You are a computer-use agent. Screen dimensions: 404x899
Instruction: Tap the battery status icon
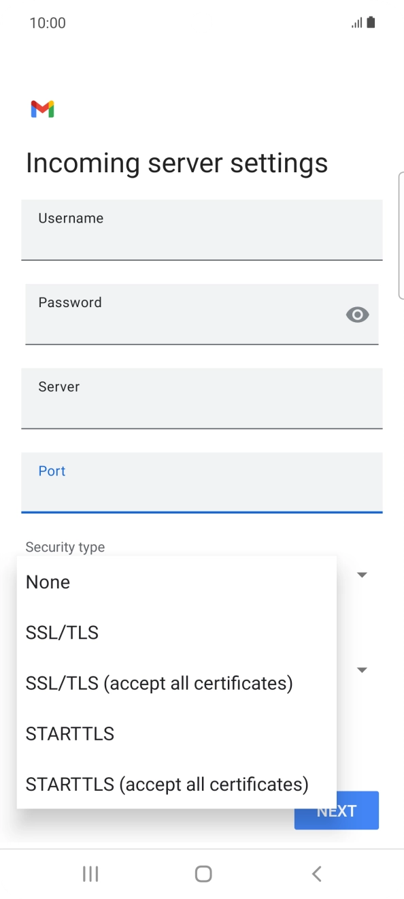[371, 22]
